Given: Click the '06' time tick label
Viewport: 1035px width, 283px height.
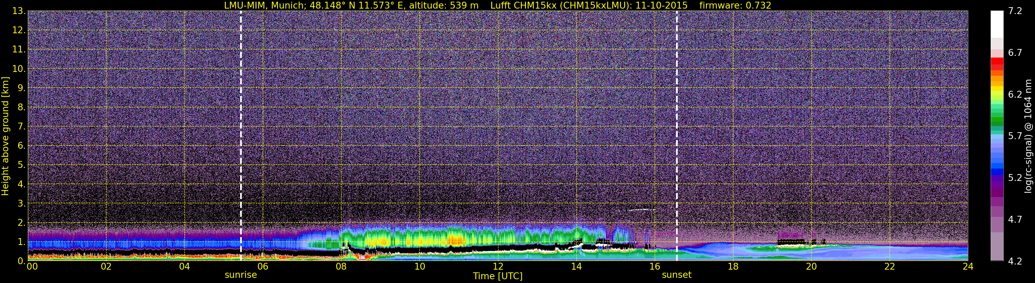Looking at the screenshot, I should click(263, 267).
